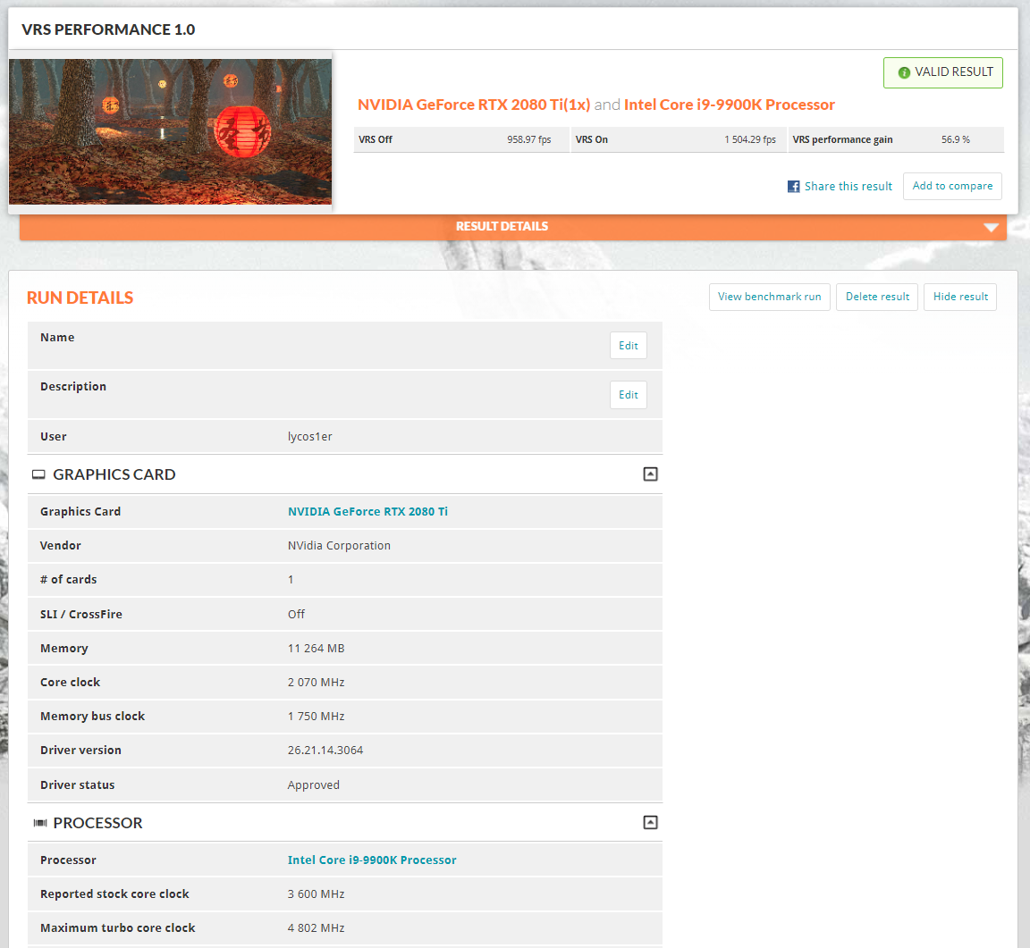This screenshot has width=1030, height=948.
Task: Click the Run Details heading
Action: (80, 298)
